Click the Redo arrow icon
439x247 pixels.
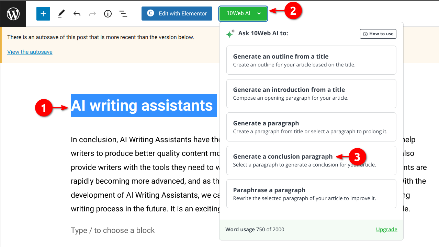tap(92, 14)
